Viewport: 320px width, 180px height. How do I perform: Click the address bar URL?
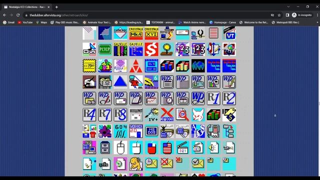59,15
